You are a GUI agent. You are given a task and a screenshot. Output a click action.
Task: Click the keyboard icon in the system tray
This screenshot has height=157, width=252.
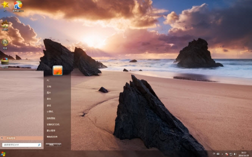point(218,154)
